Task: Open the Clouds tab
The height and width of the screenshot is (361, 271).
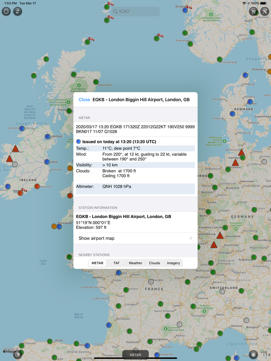Action: (155, 263)
